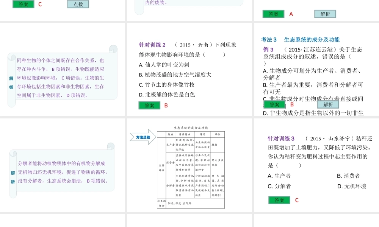Image resolution: width=379 pixels, height=227 pixels.
Task: Click the 答案 button in the 针对训练 2 slide
Action: (x=149, y=106)
